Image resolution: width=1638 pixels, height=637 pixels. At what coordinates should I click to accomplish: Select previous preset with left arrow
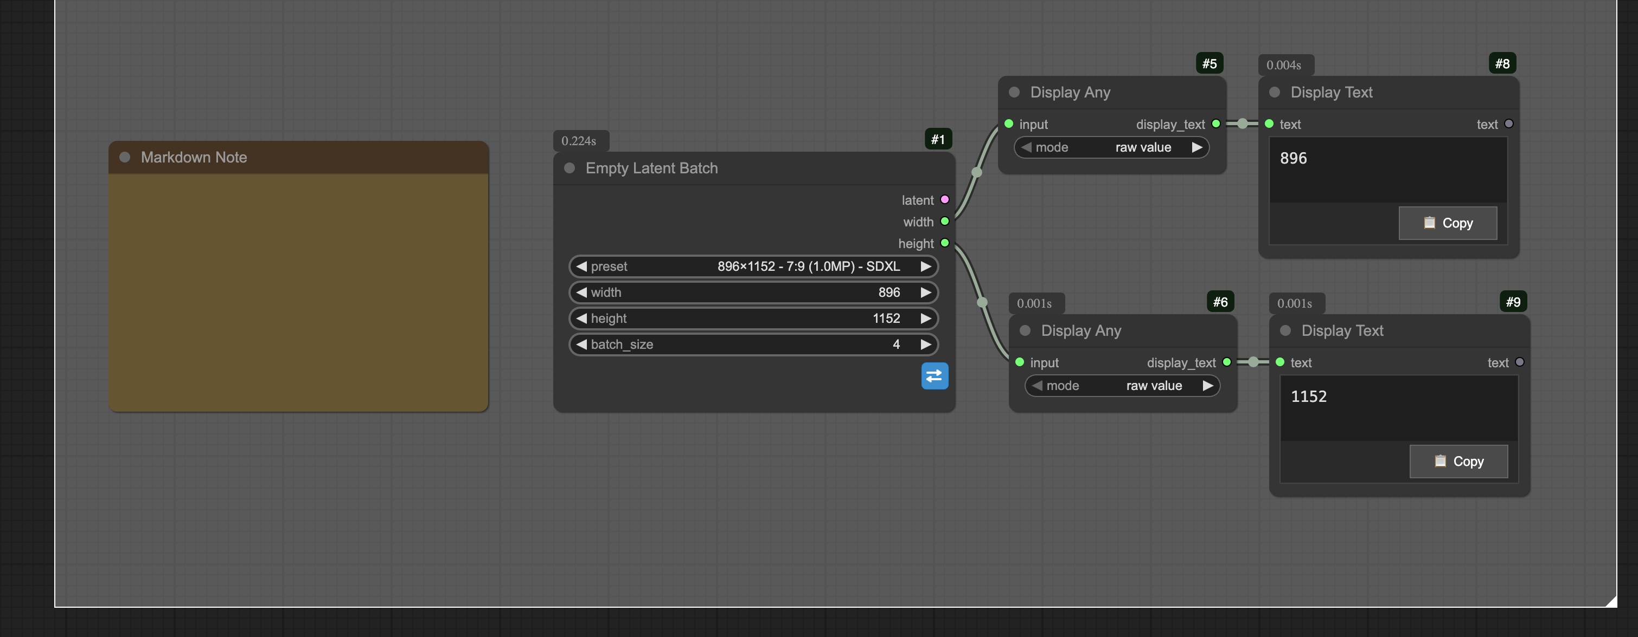581,266
